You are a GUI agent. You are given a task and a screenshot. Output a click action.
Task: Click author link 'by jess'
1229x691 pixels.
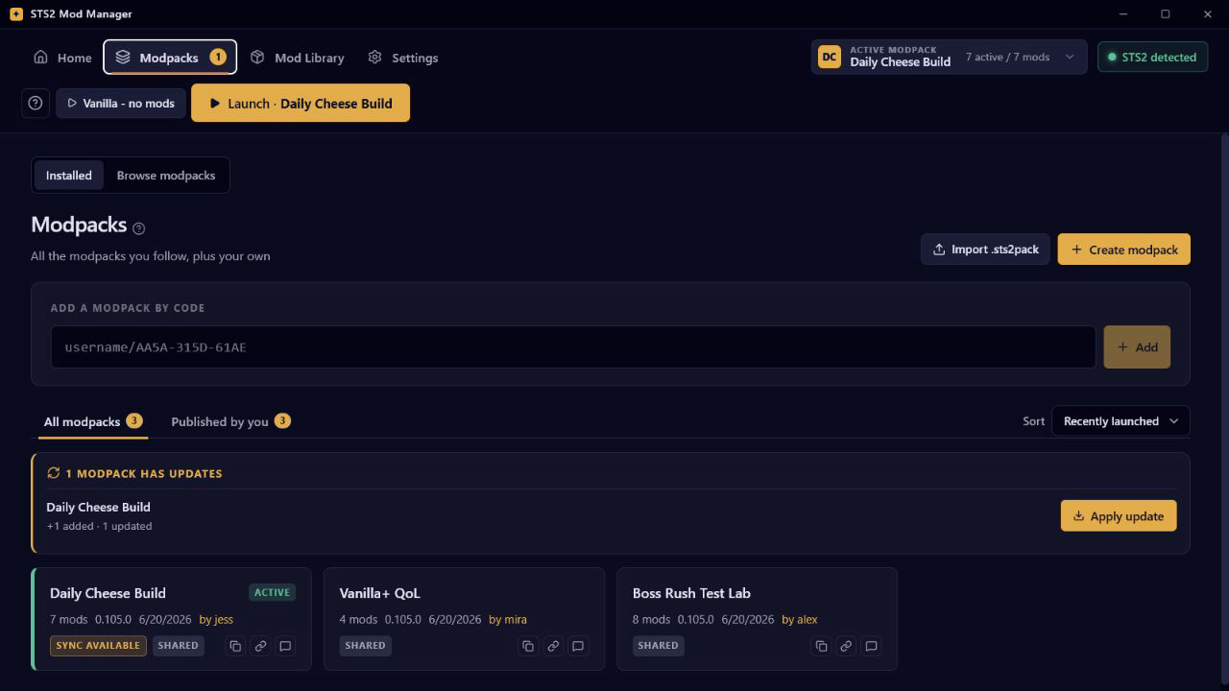point(216,620)
